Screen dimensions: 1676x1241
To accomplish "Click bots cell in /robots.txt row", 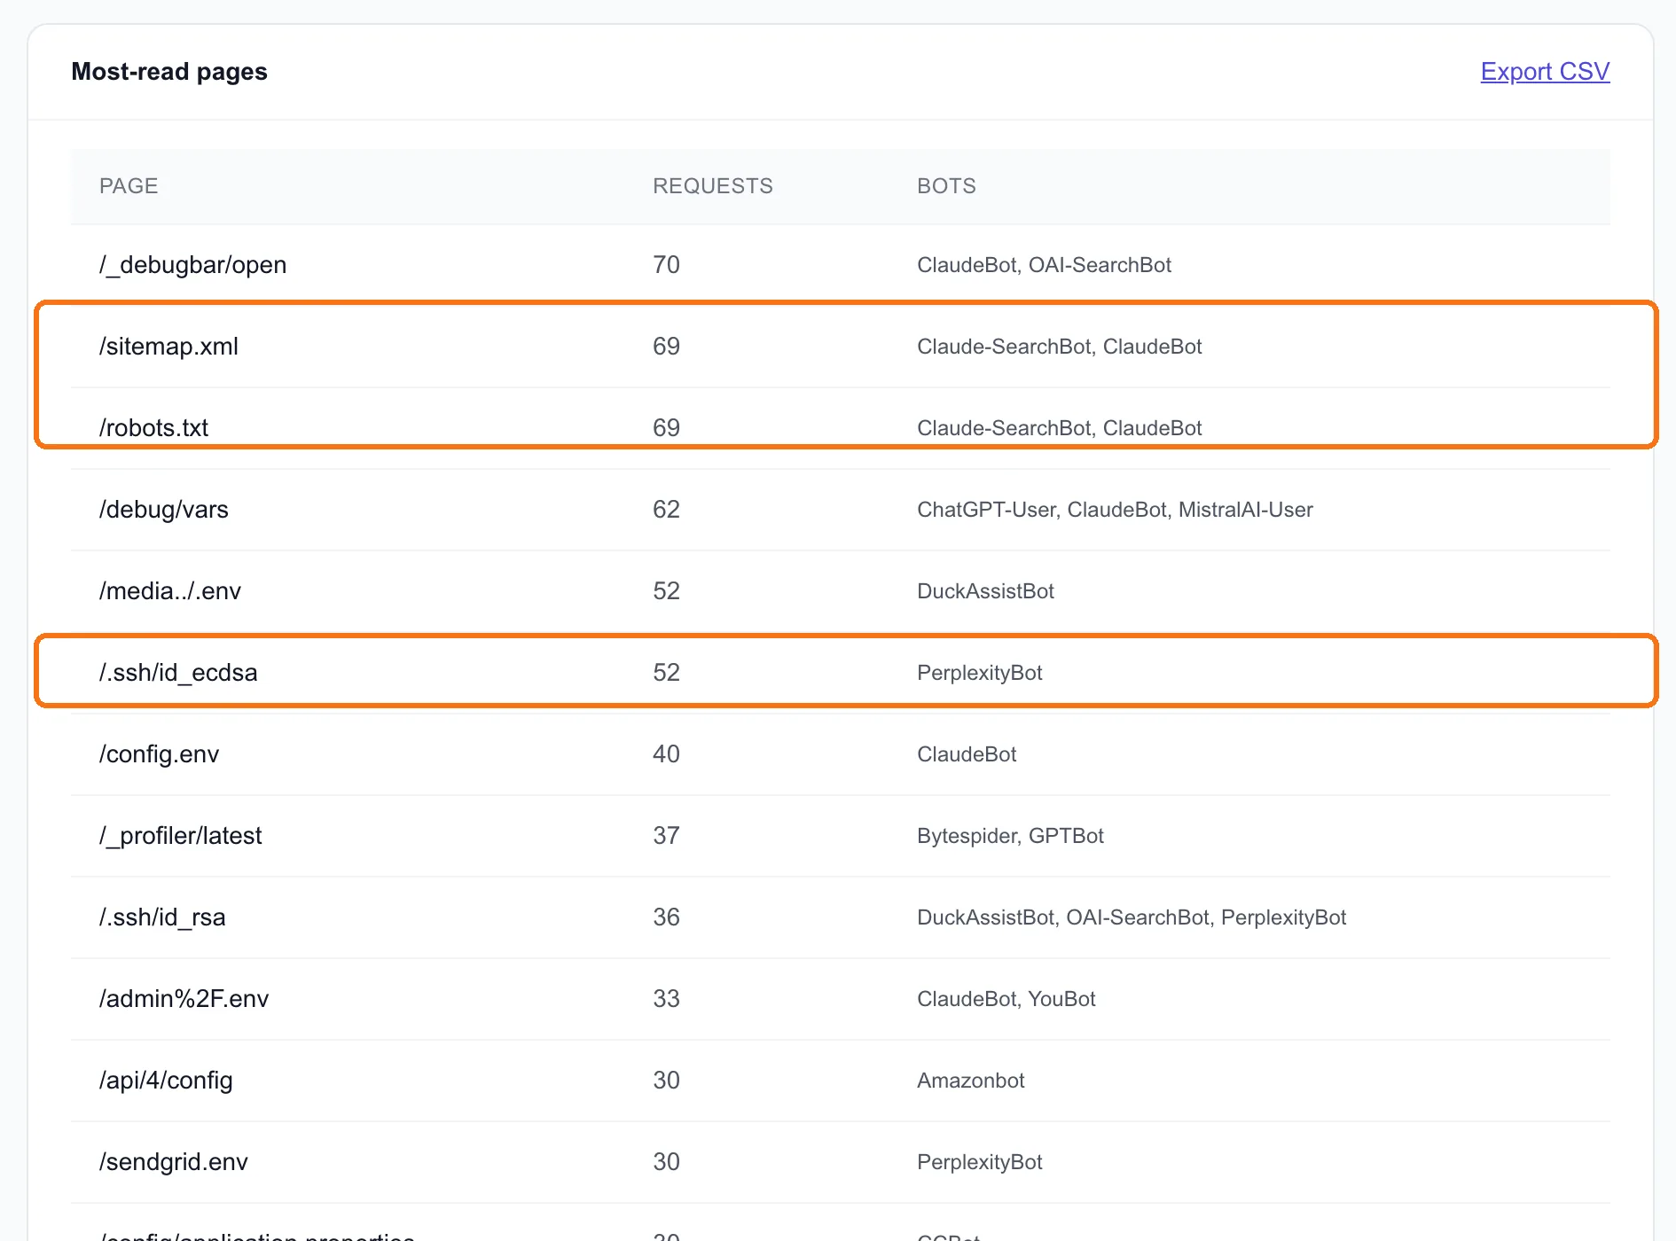I will [x=1060, y=428].
